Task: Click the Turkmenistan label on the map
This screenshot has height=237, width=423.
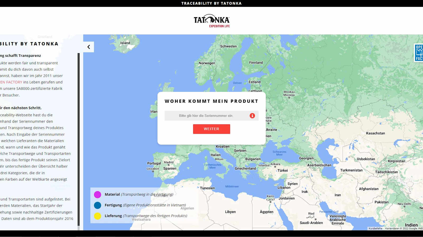Action: tap(351, 170)
